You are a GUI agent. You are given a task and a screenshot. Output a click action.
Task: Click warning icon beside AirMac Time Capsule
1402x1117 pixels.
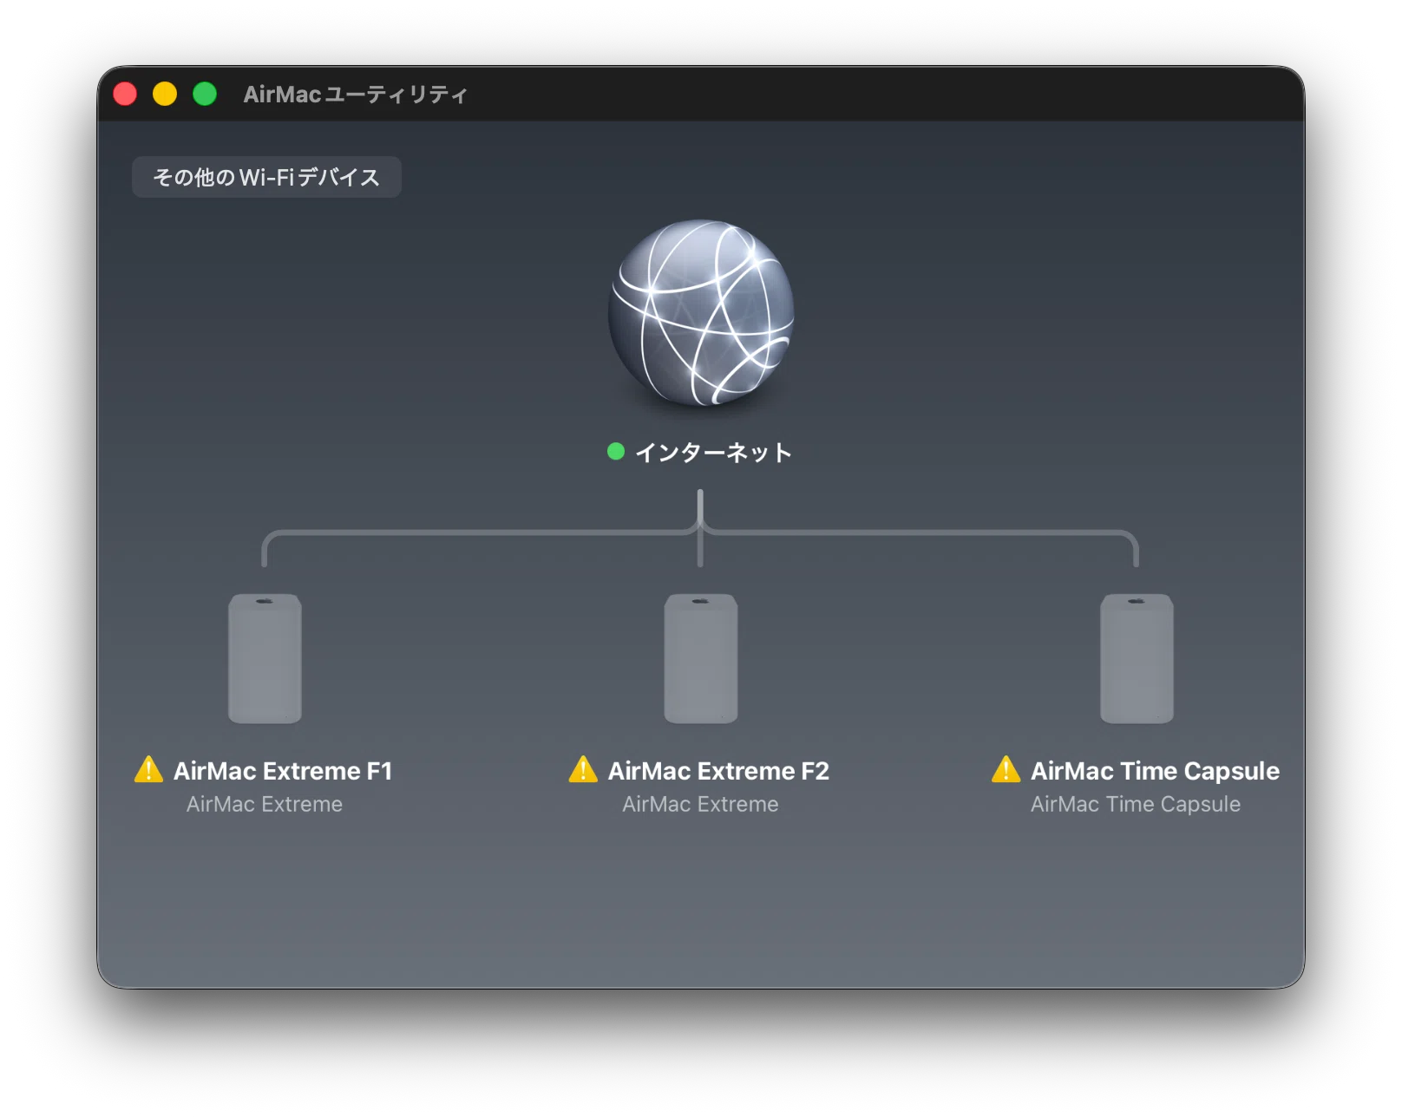(1006, 769)
